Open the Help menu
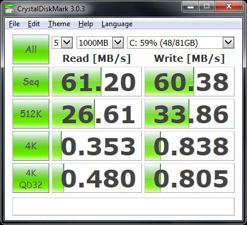247x225 pixels. tap(85, 24)
